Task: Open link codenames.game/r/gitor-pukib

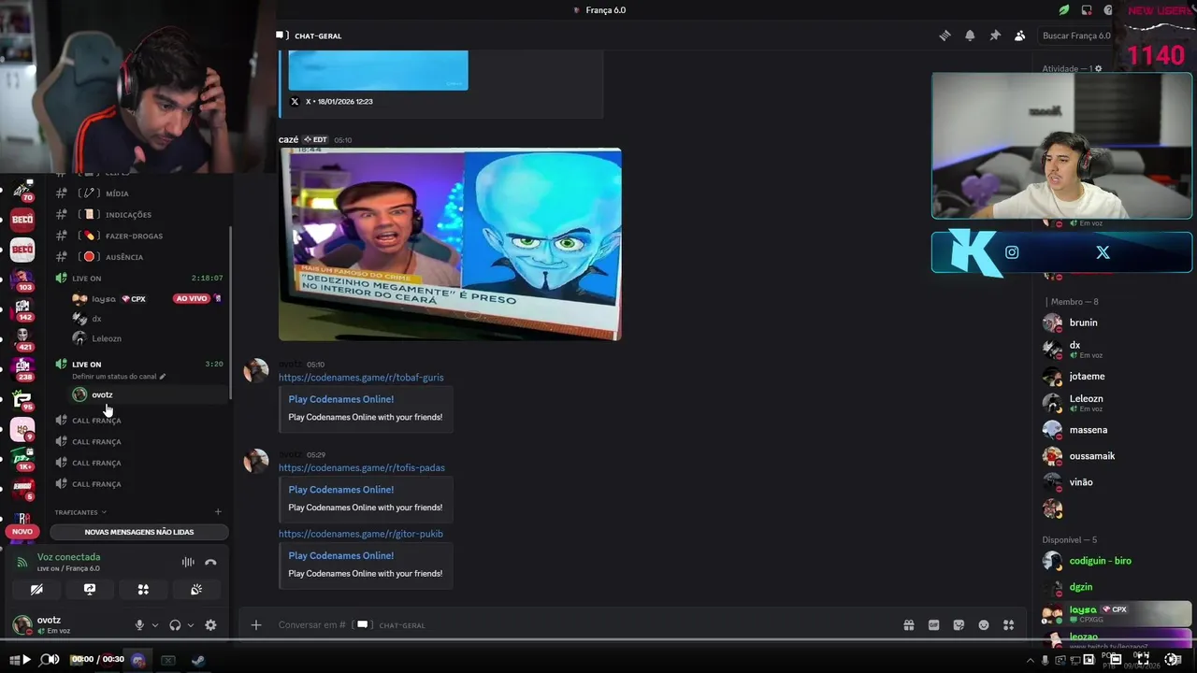Action: pyautogui.click(x=361, y=534)
